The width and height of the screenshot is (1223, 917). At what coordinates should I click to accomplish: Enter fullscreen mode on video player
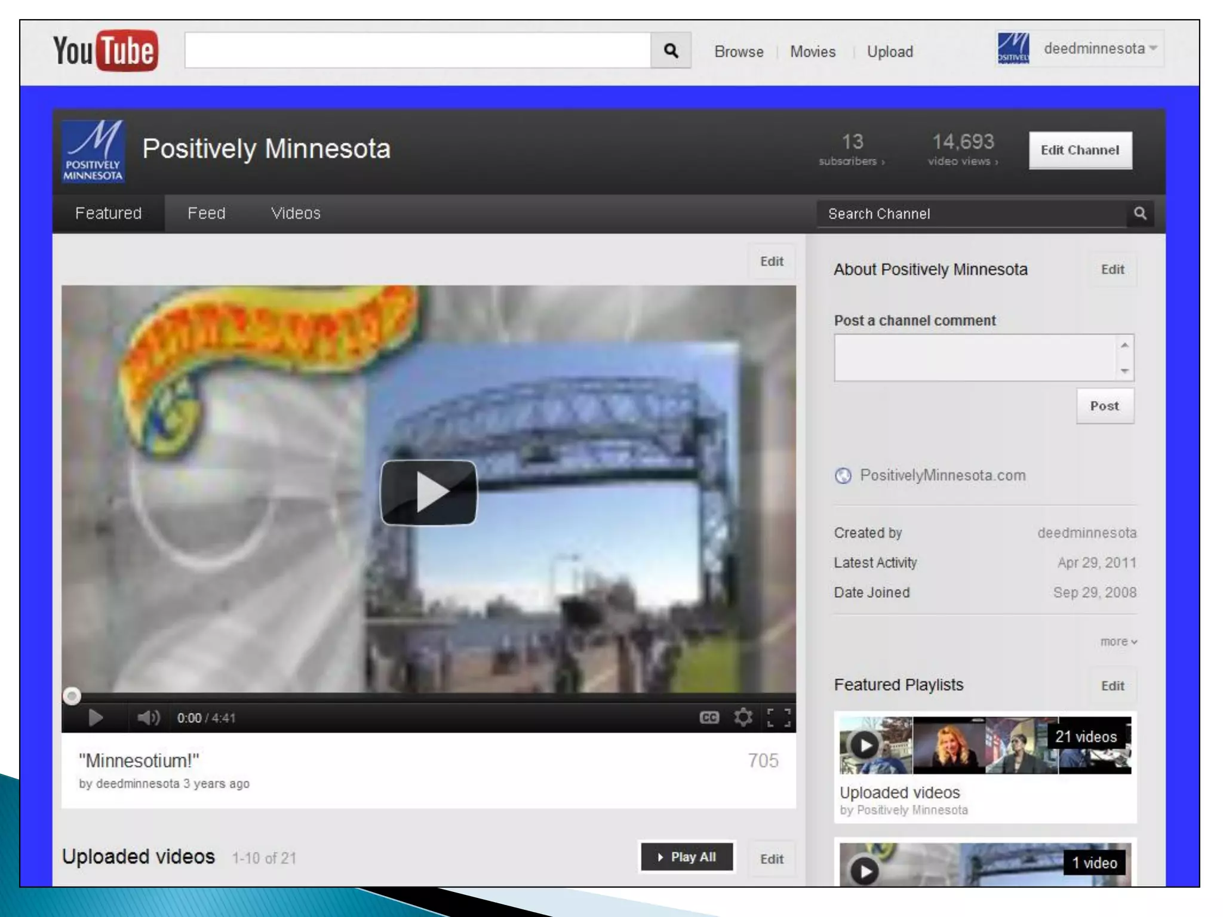pos(779,718)
